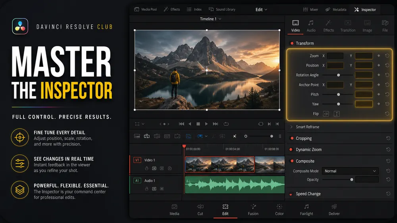Screen dimensions: 397x223
Task: Reset the Rotation Angle parameter
Action: pos(387,75)
